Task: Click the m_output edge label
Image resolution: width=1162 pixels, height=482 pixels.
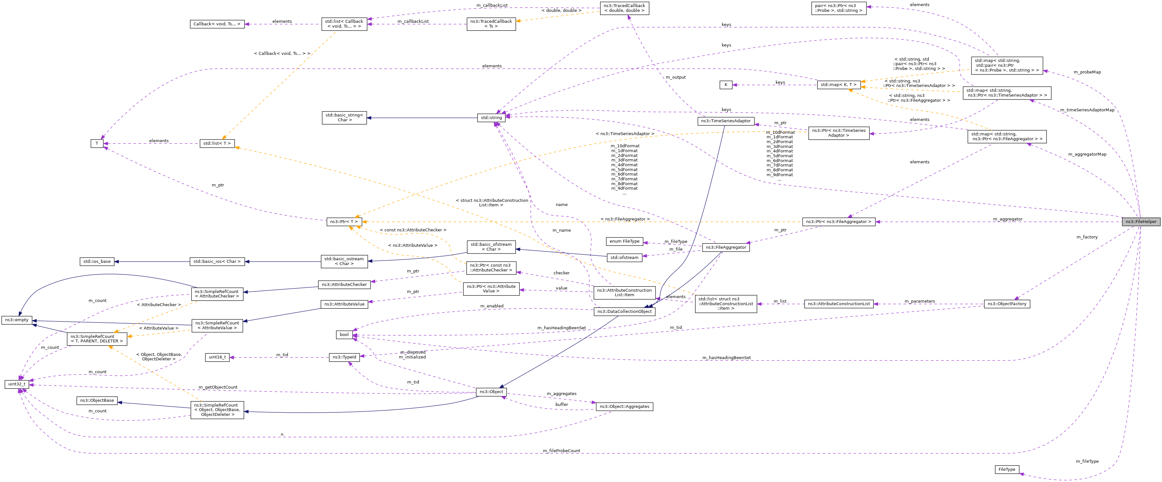Action: tap(676, 78)
